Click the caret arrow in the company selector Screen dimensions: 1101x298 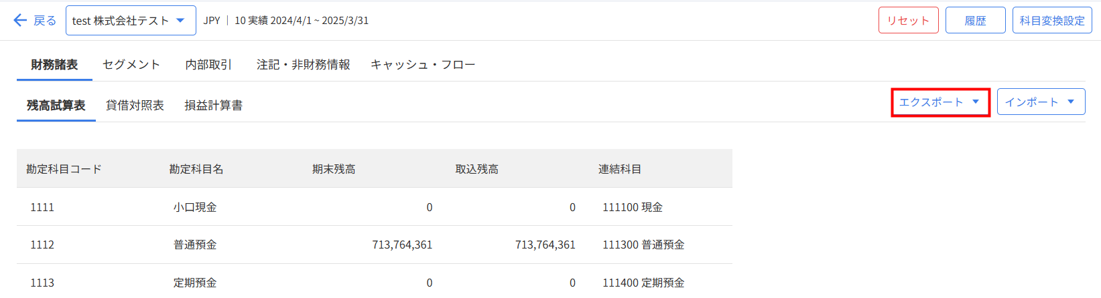180,20
